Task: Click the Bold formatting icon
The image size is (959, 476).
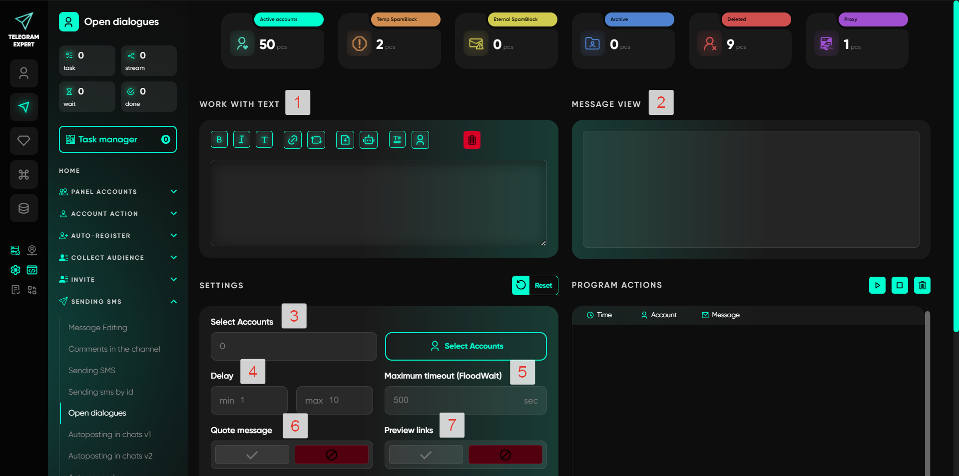Action: pos(219,140)
